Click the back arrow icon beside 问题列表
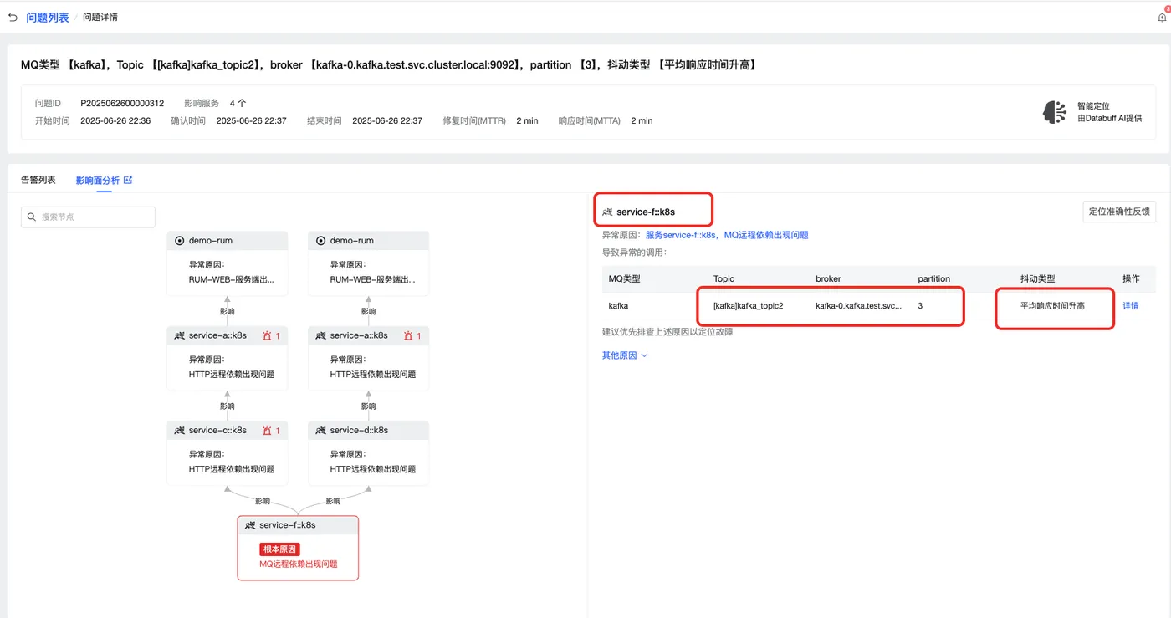Screen dimensions: 1171x618 pos(13,18)
